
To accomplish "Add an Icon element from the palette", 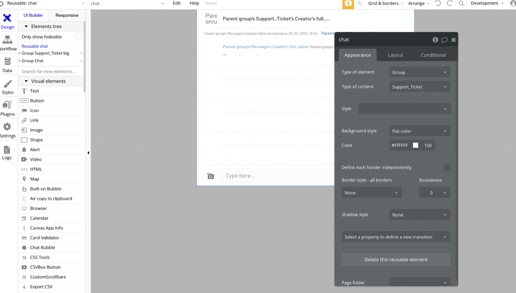I will tap(51, 110).
